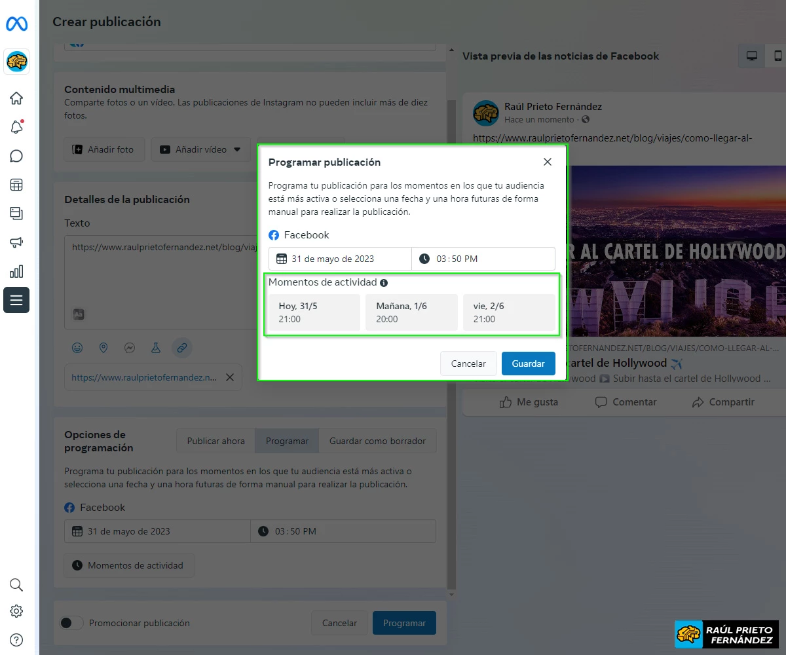786x655 pixels.
Task: Choose the 'Mañana, 1/6 20:00' activity moment
Action: click(411, 312)
